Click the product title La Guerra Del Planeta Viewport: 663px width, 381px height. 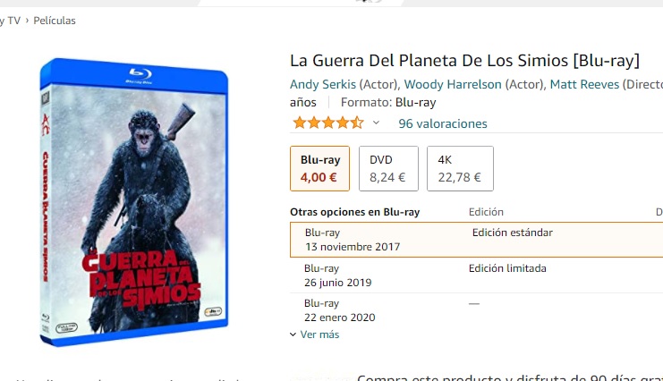(464, 61)
